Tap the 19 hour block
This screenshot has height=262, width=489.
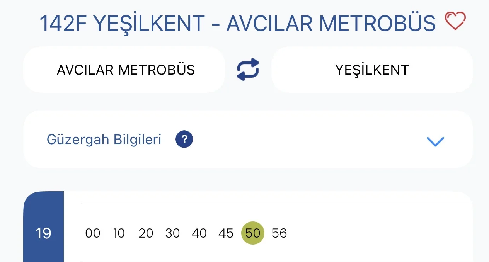(x=43, y=233)
